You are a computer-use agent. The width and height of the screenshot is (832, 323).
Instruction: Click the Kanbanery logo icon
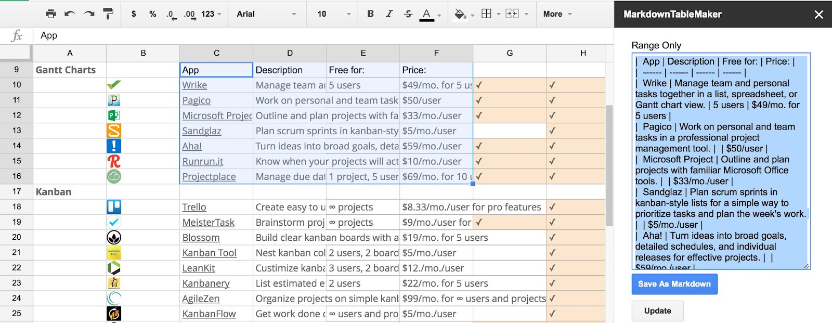(114, 283)
